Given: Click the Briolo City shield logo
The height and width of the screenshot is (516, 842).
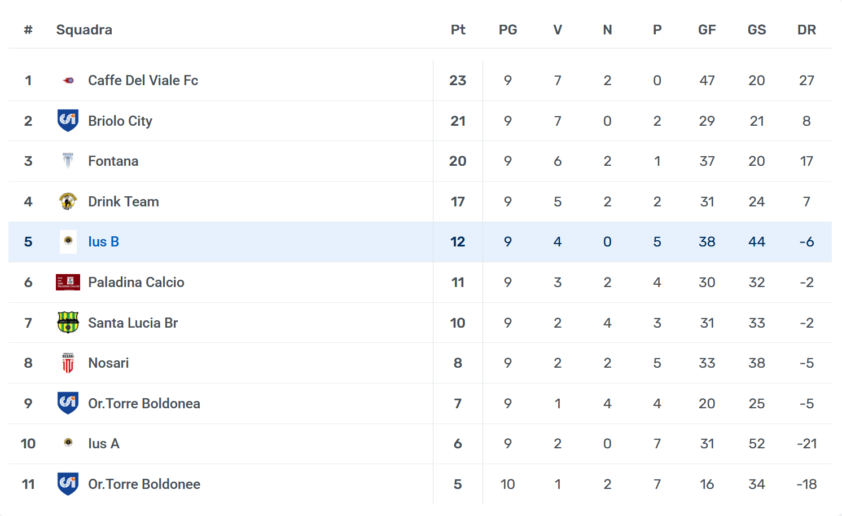Looking at the screenshot, I should pyautogui.click(x=68, y=121).
